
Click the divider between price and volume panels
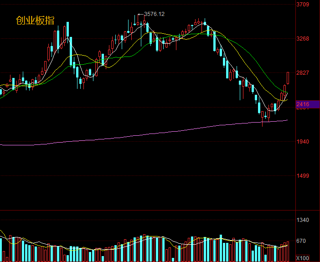click(x=146, y=211)
